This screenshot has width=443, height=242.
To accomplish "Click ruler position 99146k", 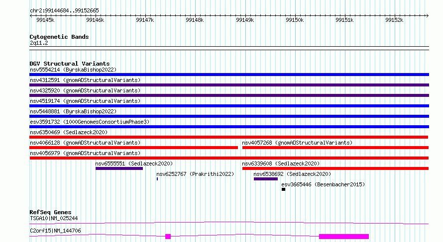I will pos(95,20).
